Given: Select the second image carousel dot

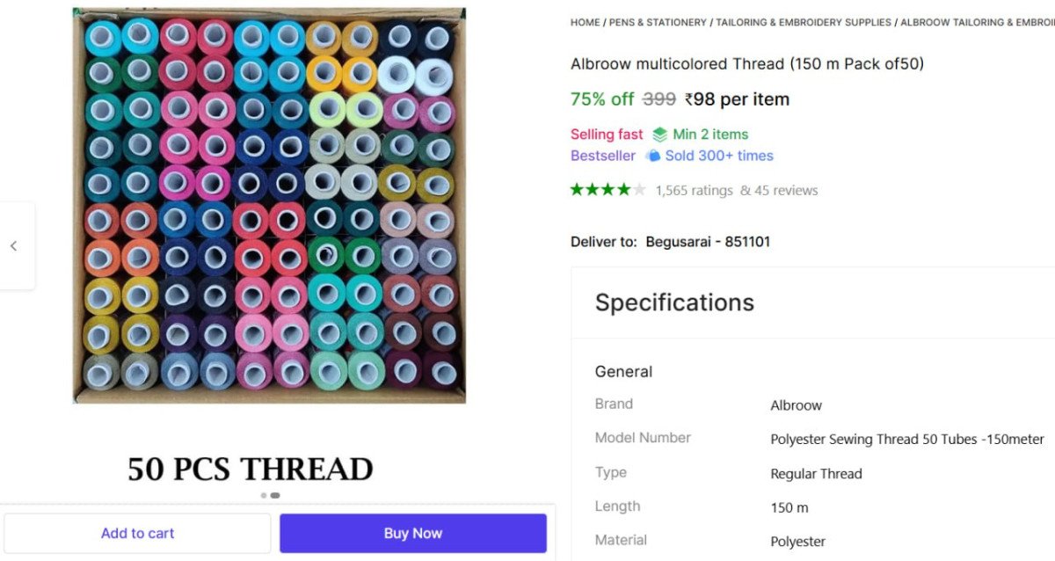Looking at the screenshot, I should coord(275,495).
